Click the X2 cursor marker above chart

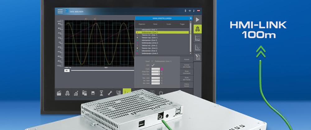point(95,19)
